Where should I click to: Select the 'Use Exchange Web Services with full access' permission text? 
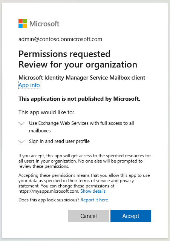pos(81,127)
